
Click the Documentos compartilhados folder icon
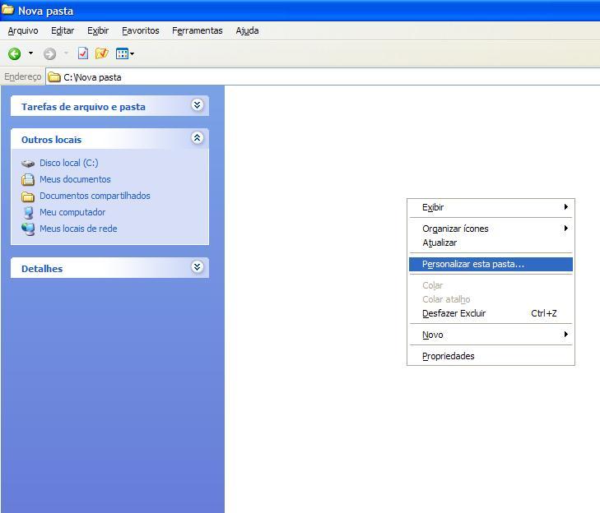pyautogui.click(x=28, y=196)
